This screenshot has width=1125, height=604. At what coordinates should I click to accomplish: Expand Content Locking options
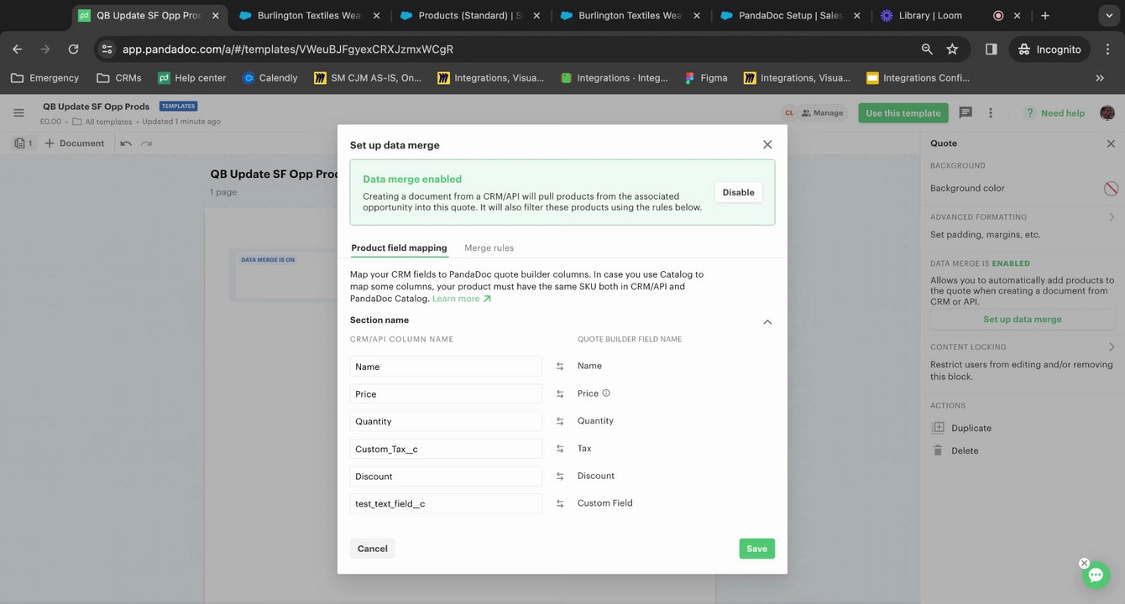pyautogui.click(x=1111, y=347)
